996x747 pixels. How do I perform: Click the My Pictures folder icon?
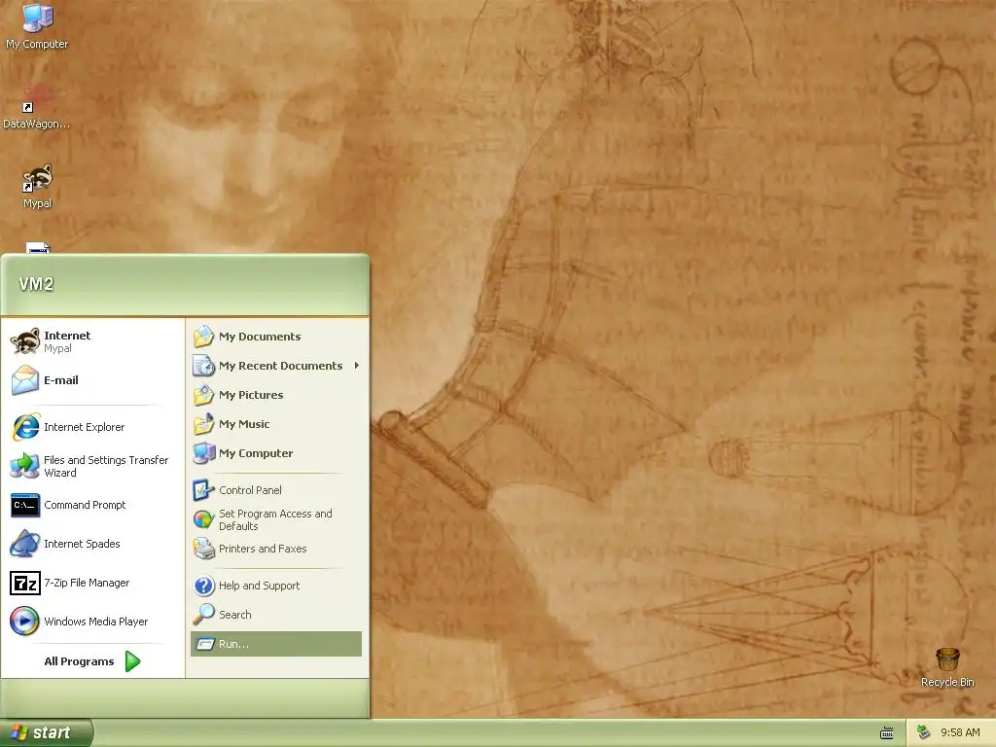click(x=204, y=395)
